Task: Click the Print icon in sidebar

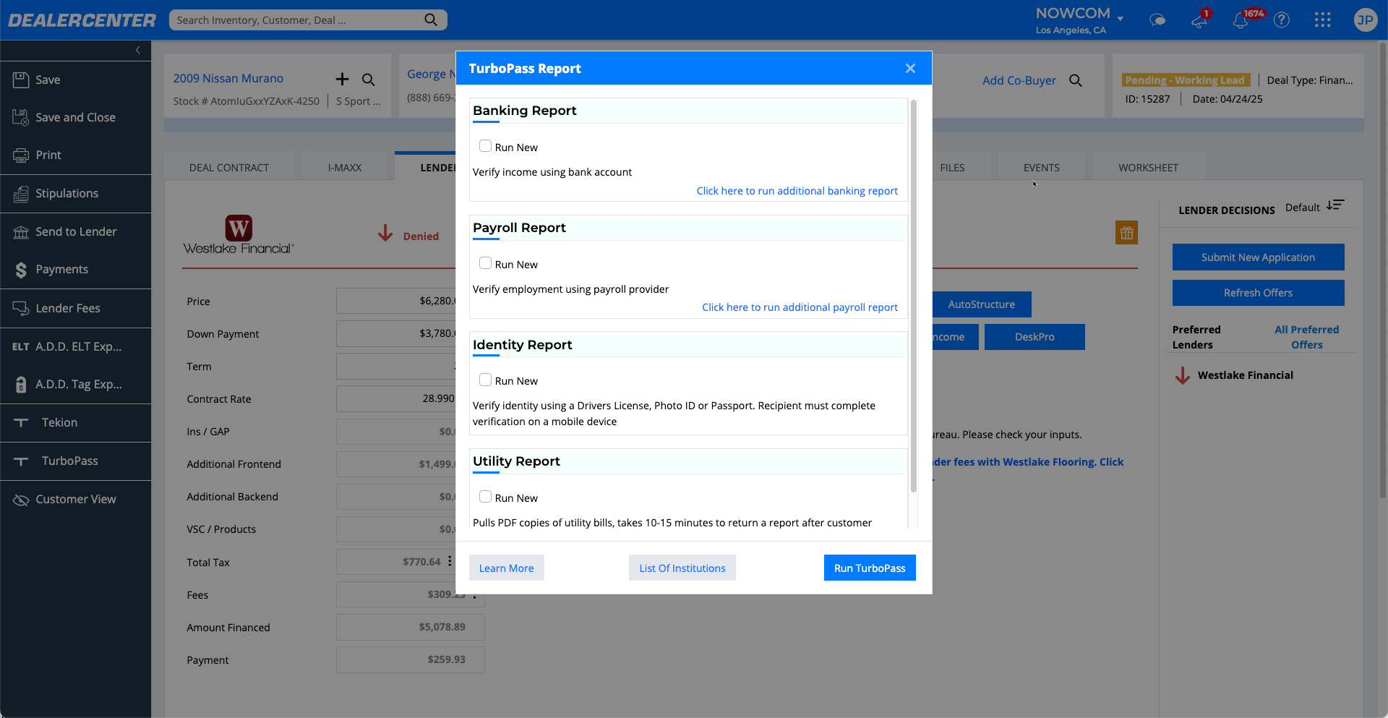Action: 21,155
